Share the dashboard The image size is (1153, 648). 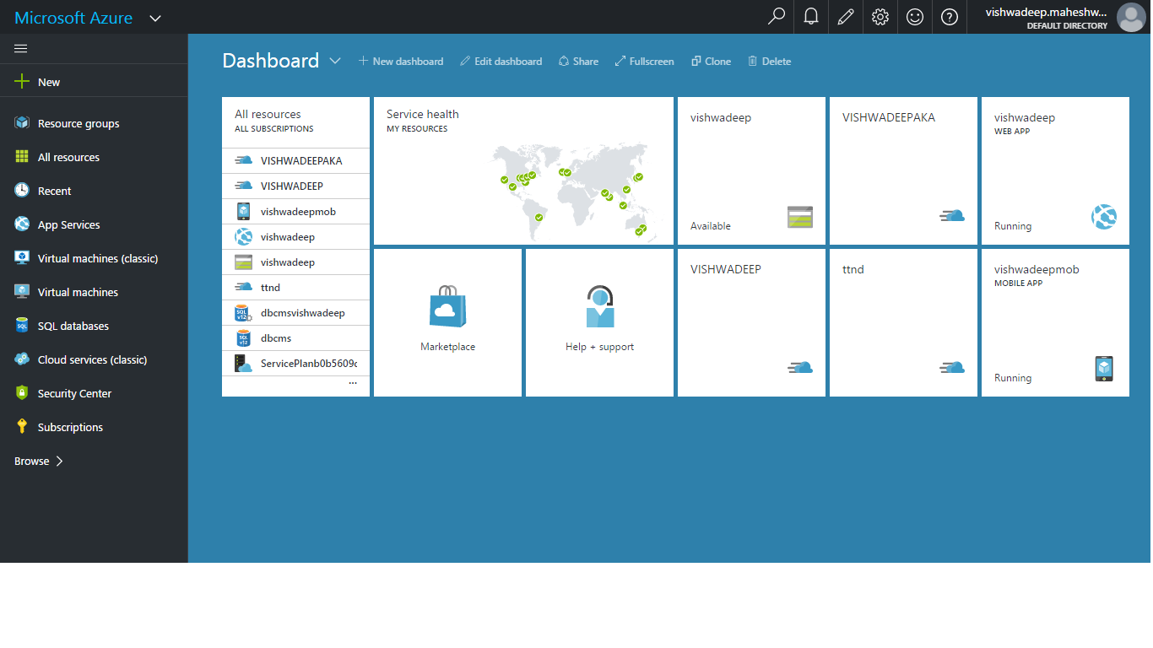point(578,61)
